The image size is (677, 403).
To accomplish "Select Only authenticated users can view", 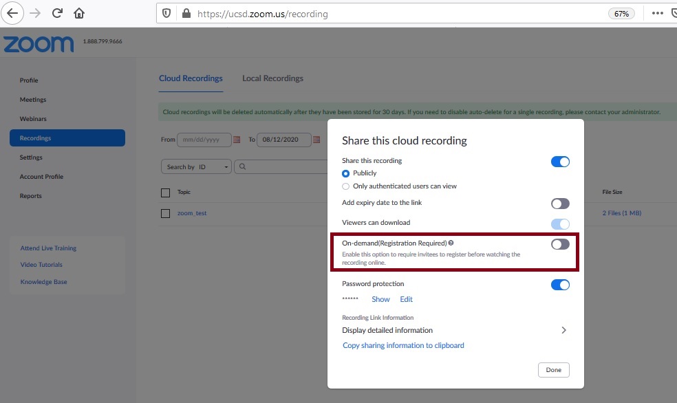I will [345, 186].
